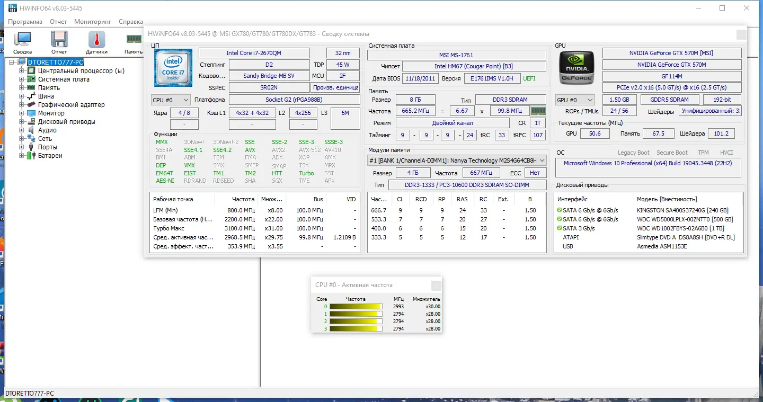Screen dimensions: 763x402
Task: Expand the Центральный процессор tree node
Action: coord(22,70)
